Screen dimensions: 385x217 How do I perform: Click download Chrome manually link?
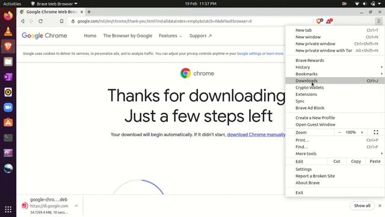coord(256,134)
